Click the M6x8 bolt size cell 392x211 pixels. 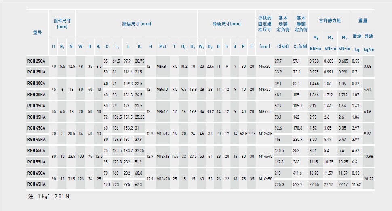pyautogui.click(x=163, y=66)
